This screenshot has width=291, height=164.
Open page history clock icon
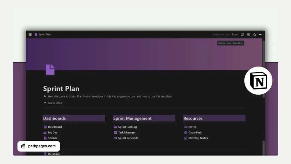[x=249, y=35]
